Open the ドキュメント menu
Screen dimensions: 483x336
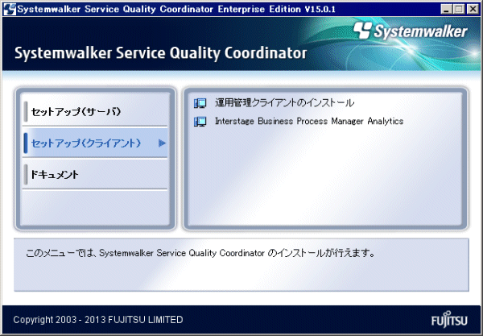coord(95,175)
